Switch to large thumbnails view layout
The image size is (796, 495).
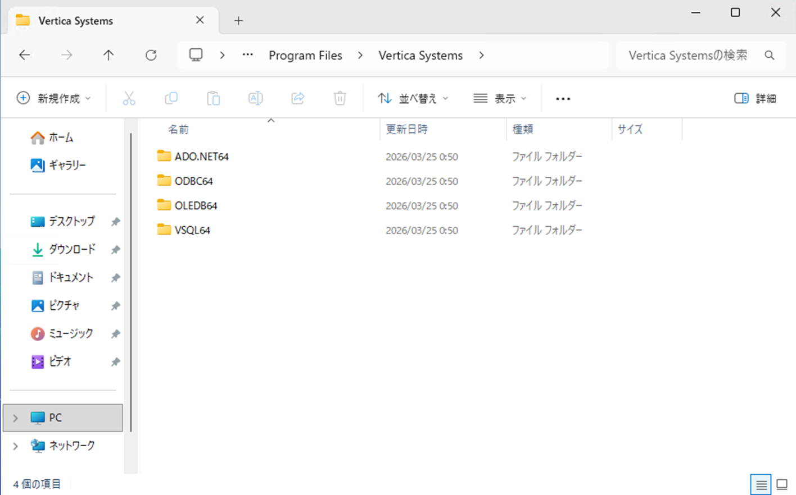pos(782,484)
